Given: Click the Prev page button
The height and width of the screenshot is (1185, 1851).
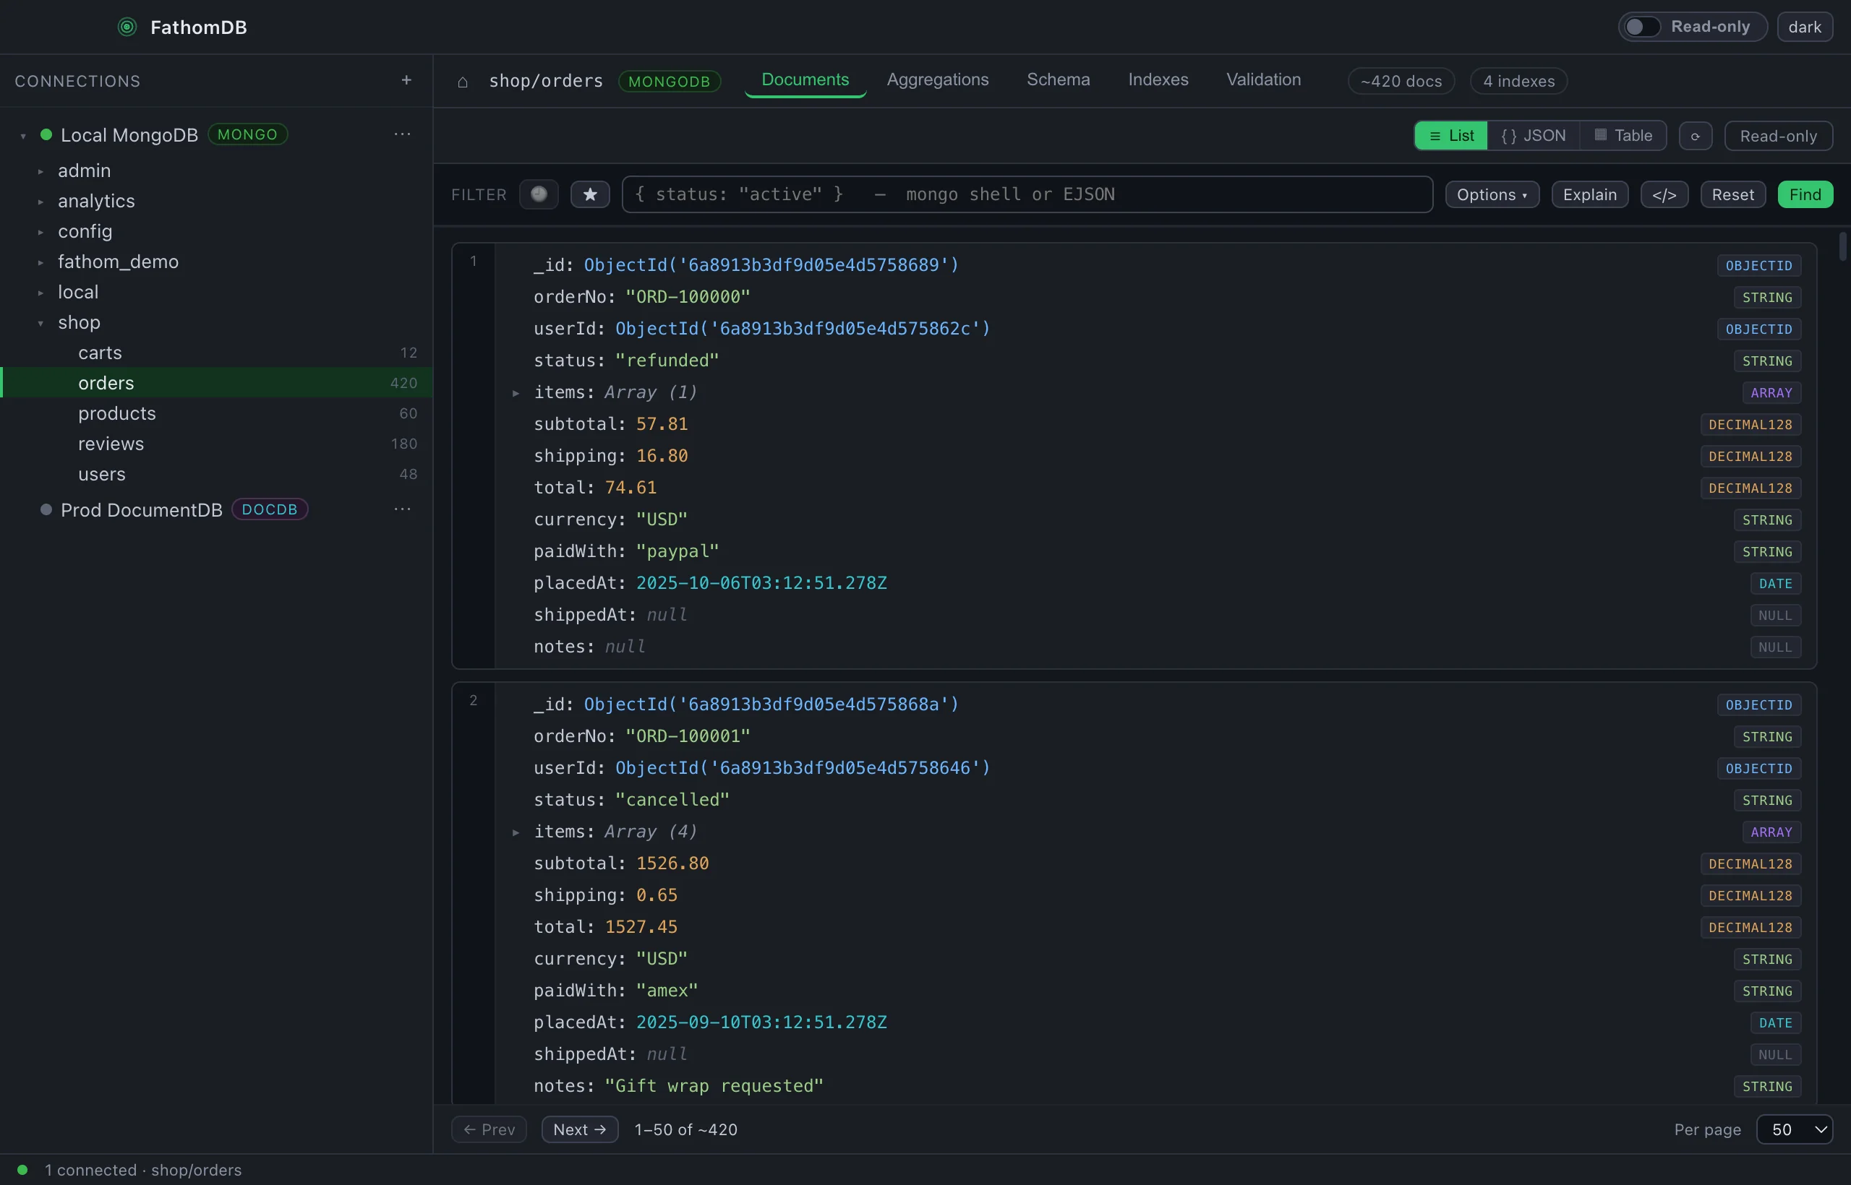Looking at the screenshot, I should pos(489,1129).
